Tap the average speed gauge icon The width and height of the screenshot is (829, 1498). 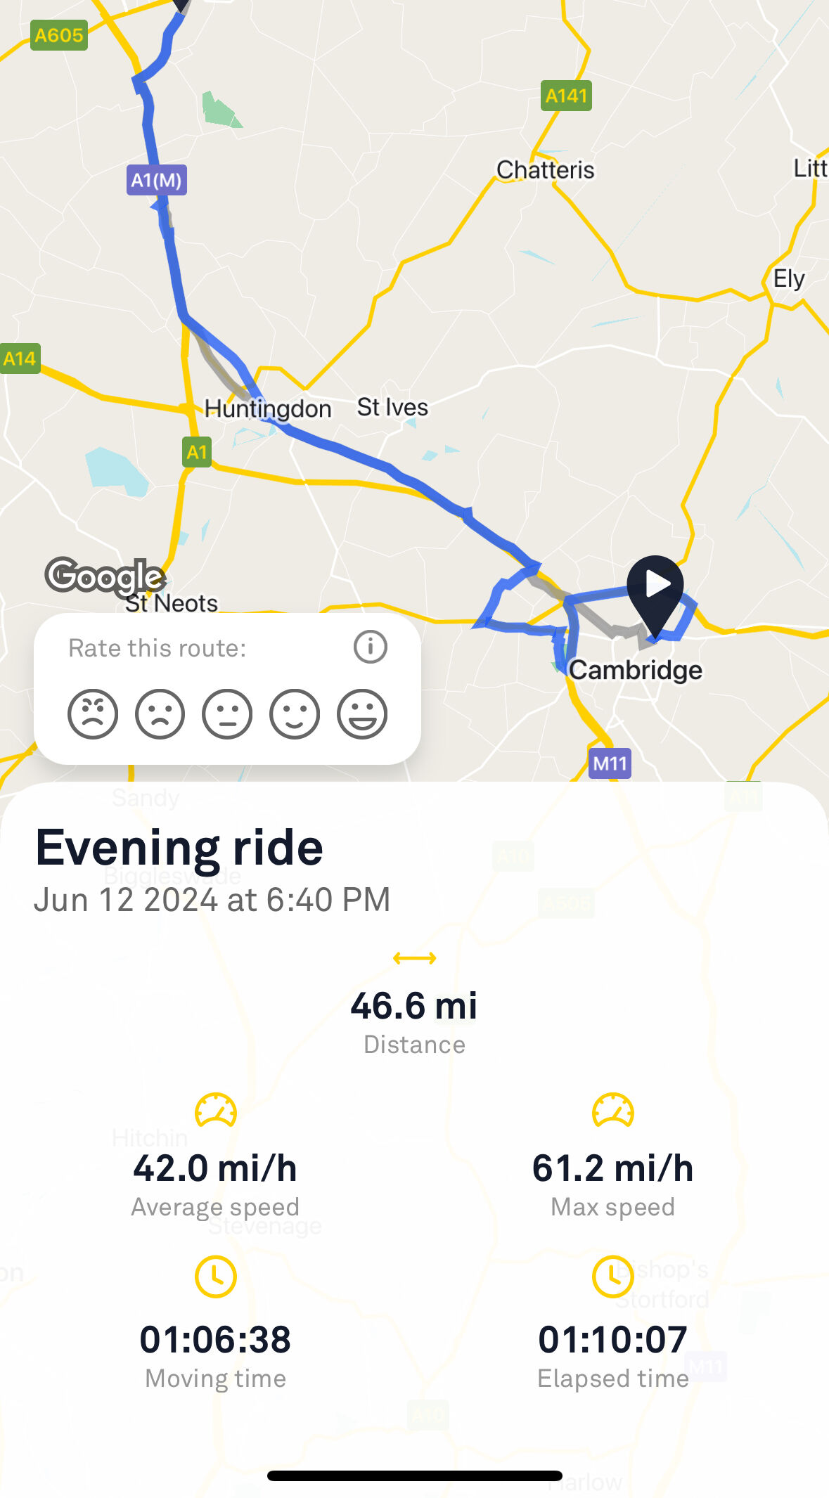[216, 1111]
